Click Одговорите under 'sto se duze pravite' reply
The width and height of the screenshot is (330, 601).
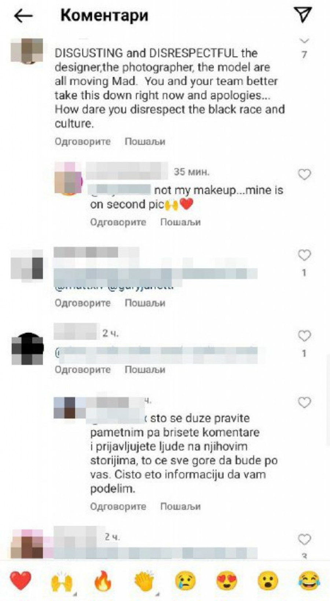(x=118, y=506)
